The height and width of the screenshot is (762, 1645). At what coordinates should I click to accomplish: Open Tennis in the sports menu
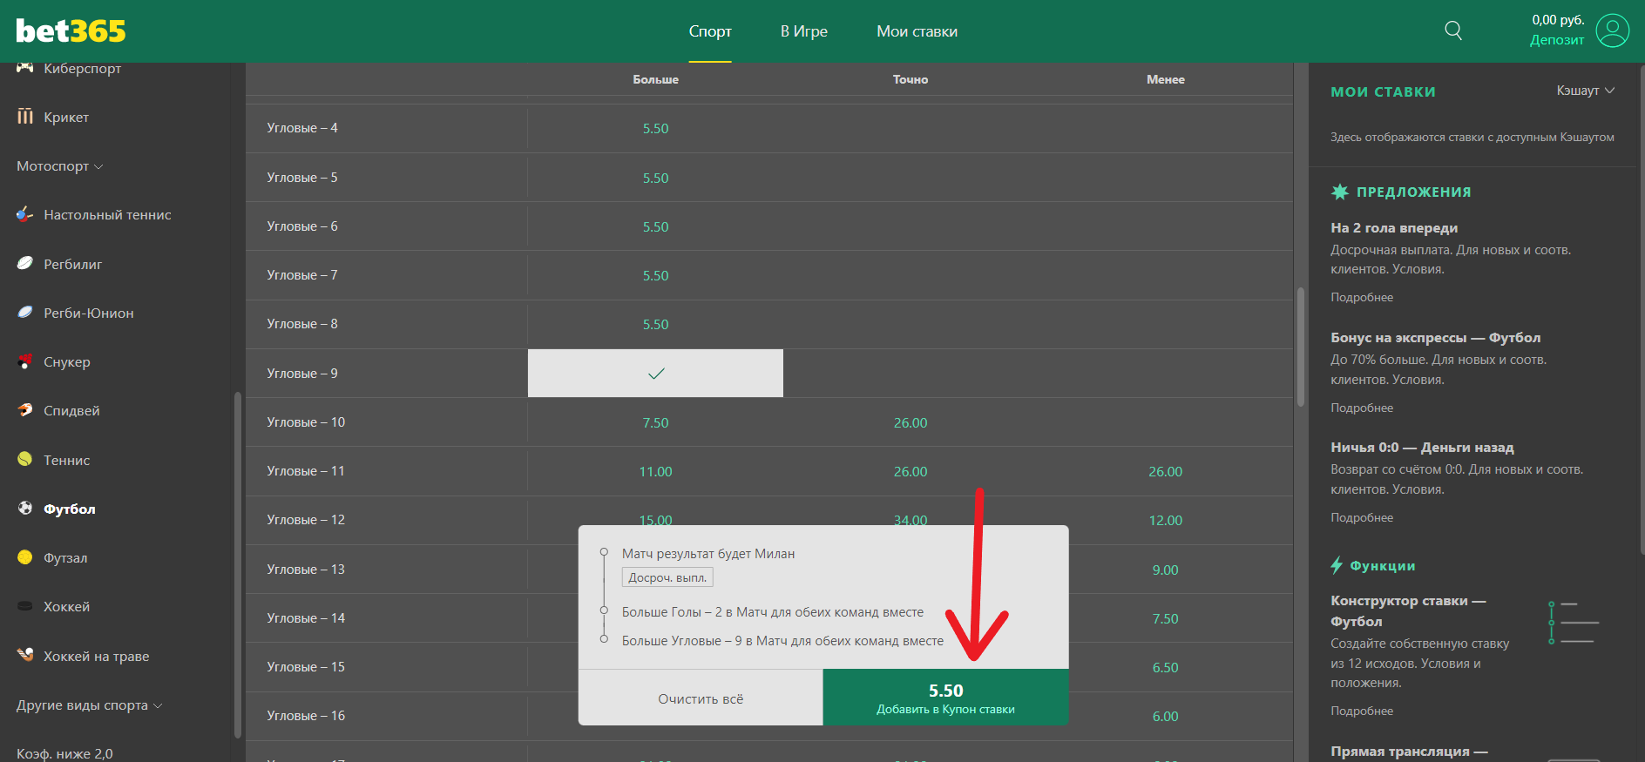coord(67,460)
